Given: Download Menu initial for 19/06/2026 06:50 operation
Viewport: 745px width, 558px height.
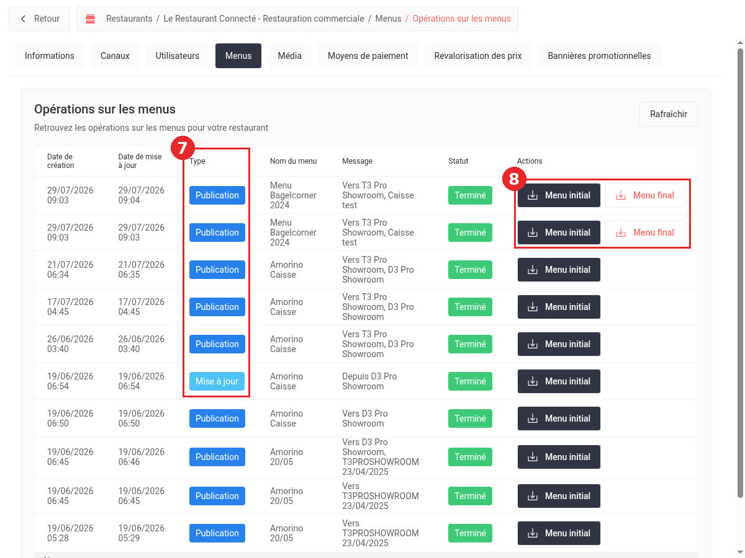Looking at the screenshot, I should coord(559,418).
